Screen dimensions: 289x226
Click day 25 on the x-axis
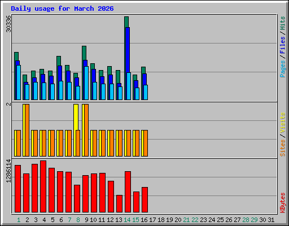click(x=220, y=220)
